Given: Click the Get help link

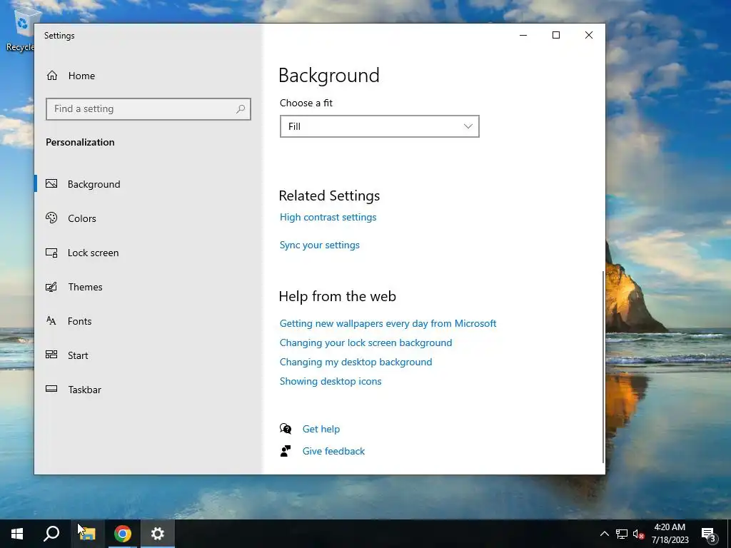Looking at the screenshot, I should (x=321, y=429).
